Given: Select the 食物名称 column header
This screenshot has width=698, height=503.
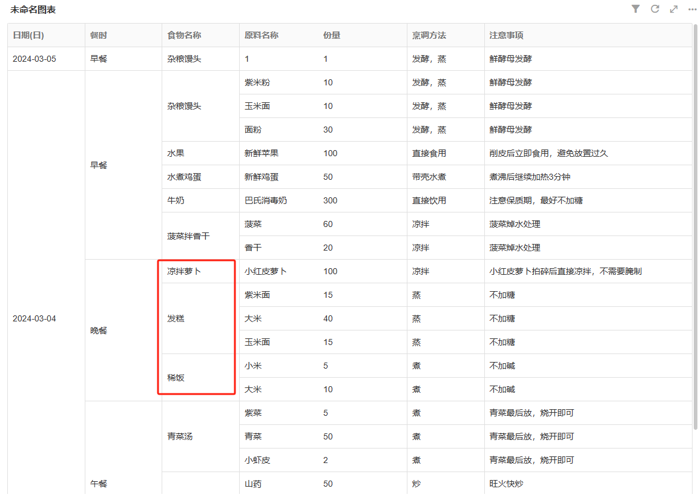Looking at the screenshot, I should (184, 35).
